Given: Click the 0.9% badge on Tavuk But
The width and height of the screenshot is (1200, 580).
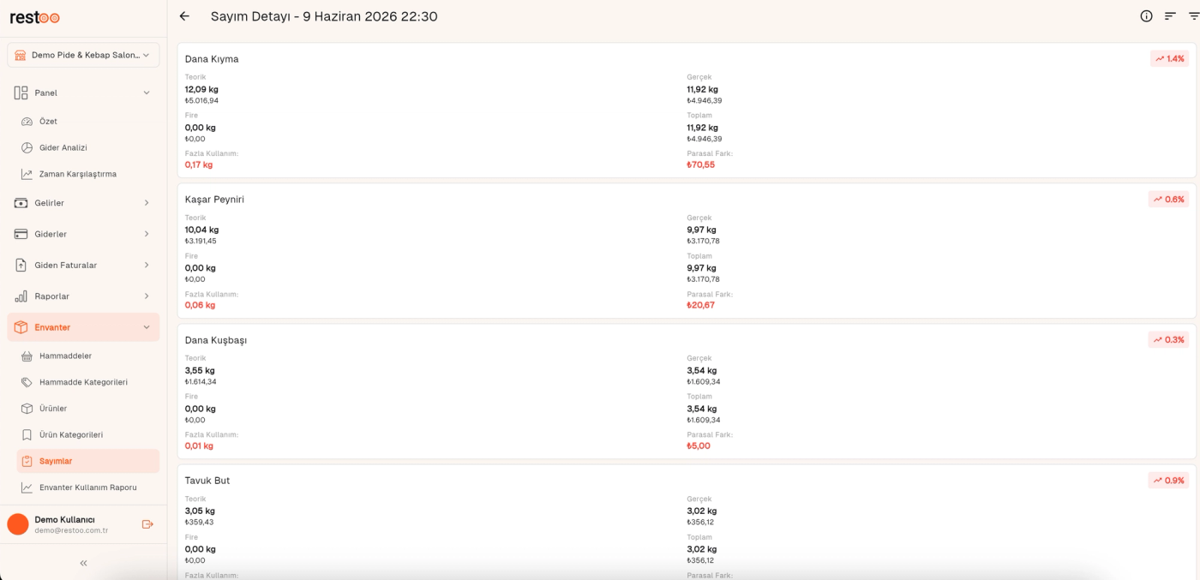Looking at the screenshot, I should 1168,480.
